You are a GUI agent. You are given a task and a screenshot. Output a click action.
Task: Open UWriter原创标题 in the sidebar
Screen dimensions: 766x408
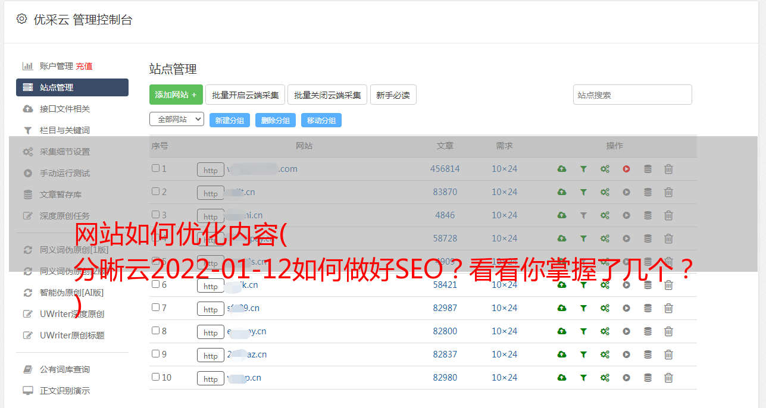coord(72,335)
